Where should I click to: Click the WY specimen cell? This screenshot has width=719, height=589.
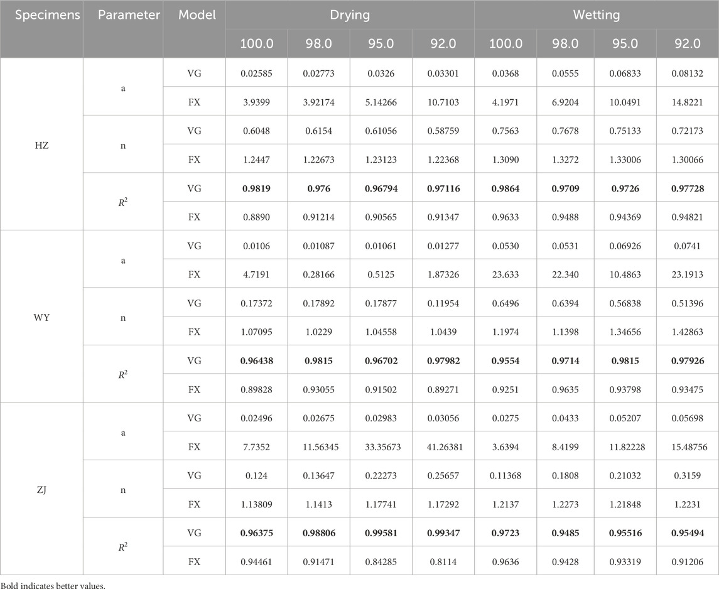[41, 316]
